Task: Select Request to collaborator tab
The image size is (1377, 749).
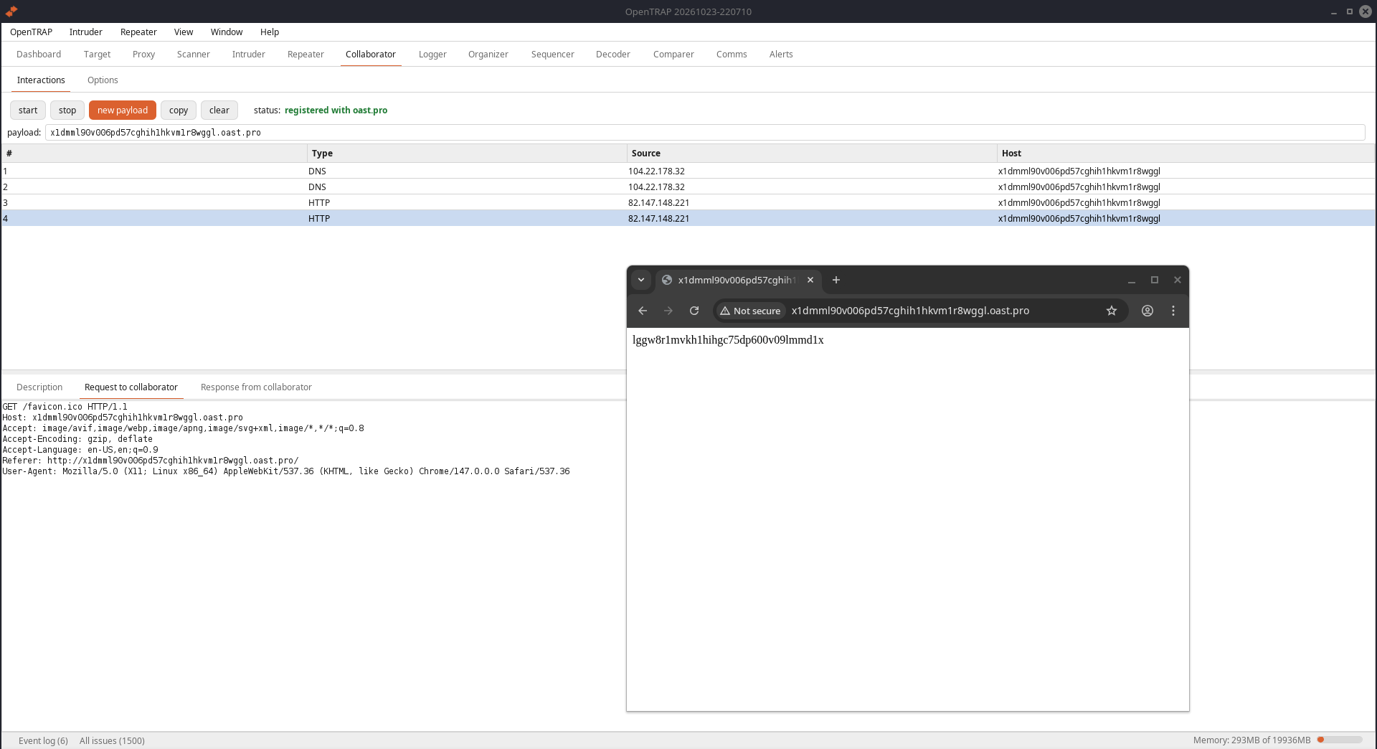Action: (131, 387)
